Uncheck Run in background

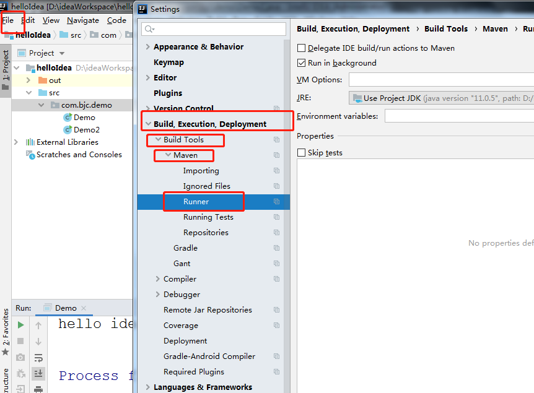[301, 63]
